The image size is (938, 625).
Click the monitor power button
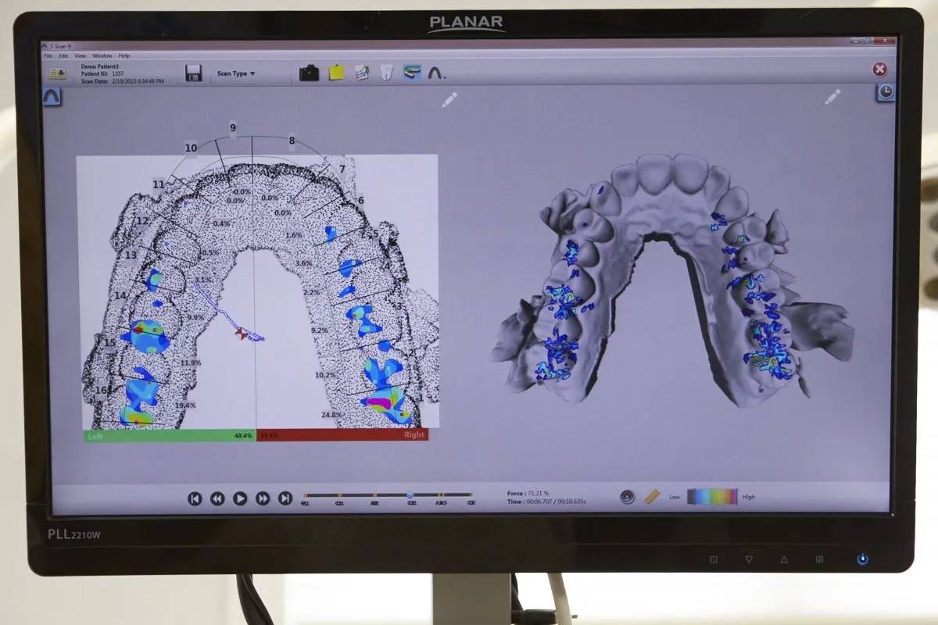click(862, 559)
